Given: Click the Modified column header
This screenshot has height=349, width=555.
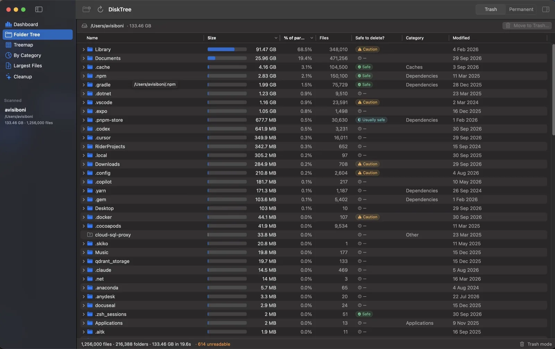Looking at the screenshot, I should pyautogui.click(x=461, y=38).
